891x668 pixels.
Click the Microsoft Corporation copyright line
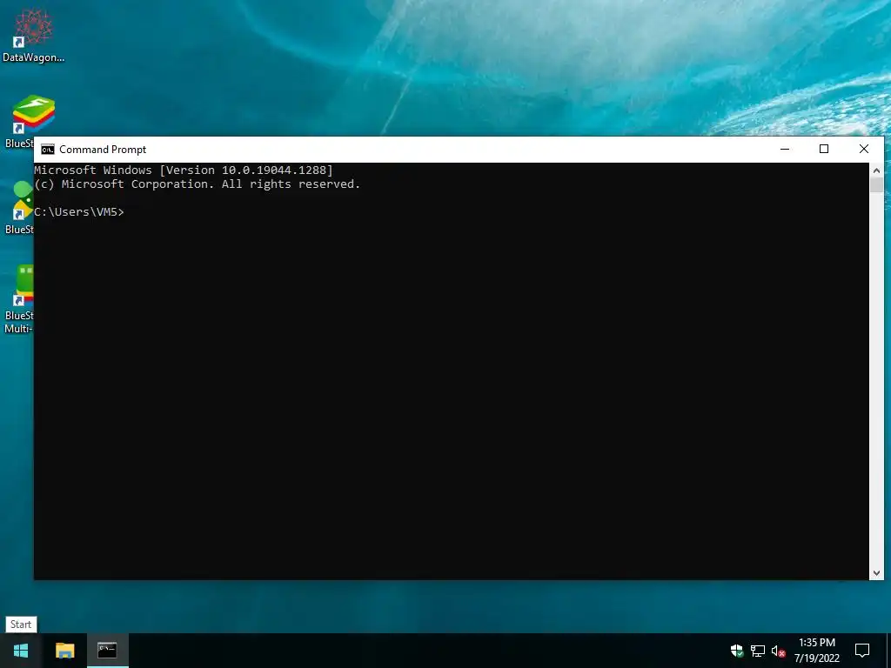[198, 184]
